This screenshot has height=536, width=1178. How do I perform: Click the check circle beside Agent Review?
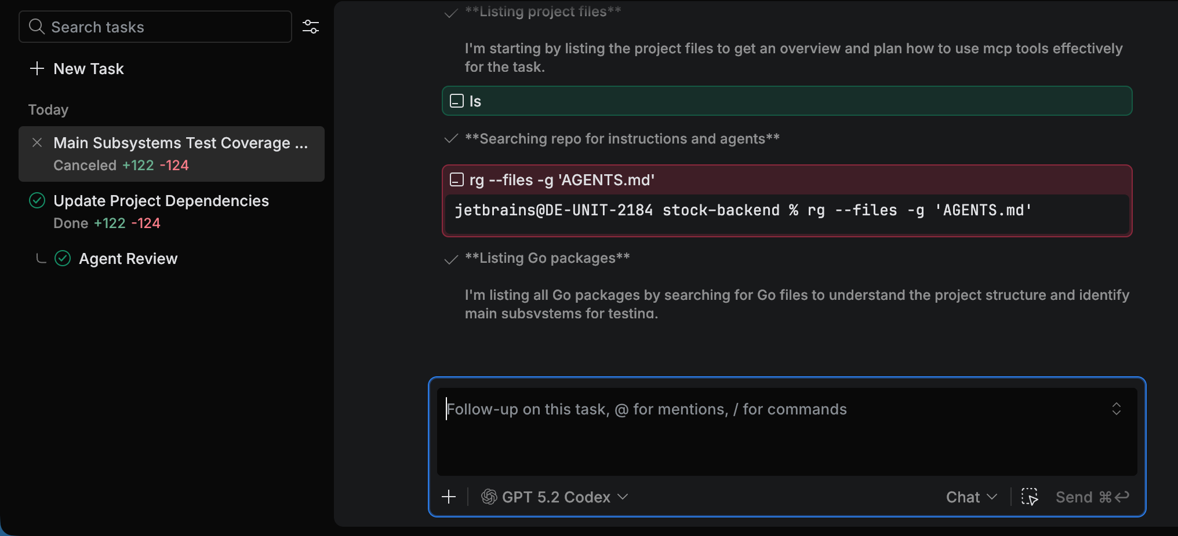[x=63, y=258]
